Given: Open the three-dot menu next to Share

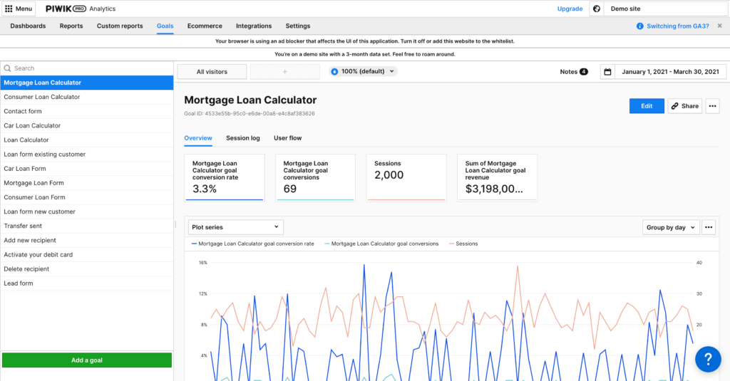Looking at the screenshot, I should (x=712, y=106).
